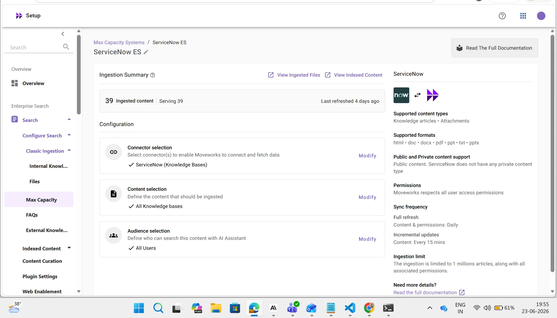The image size is (557, 318).
Task: Open FAQs in the sidebar
Action: tap(32, 215)
